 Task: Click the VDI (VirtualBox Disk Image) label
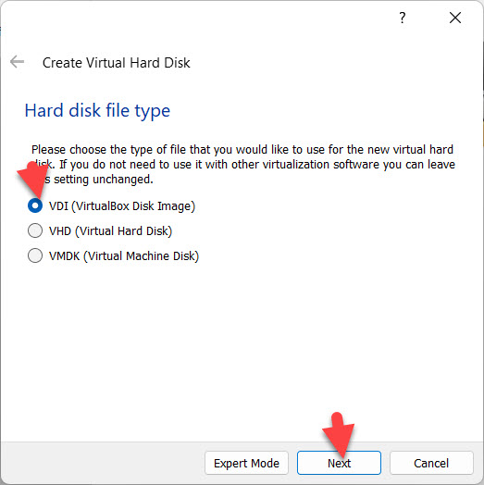[x=122, y=206]
